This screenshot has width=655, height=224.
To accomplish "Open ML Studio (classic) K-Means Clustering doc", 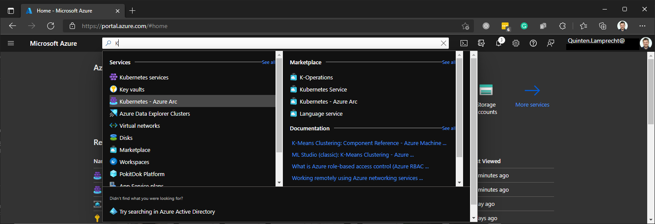I will coord(353,155).
